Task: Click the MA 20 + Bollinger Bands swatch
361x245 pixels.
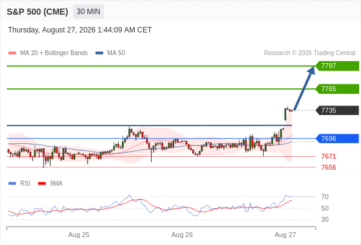Action: (12, 53)
